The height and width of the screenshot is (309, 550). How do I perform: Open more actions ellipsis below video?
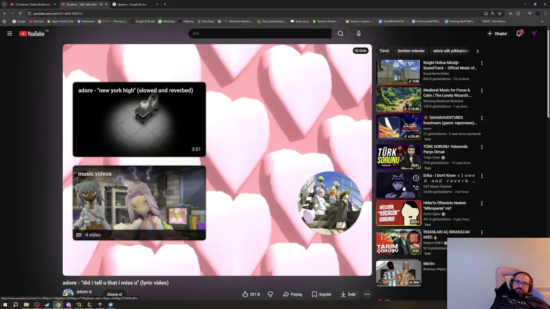[x=367, y=294]
